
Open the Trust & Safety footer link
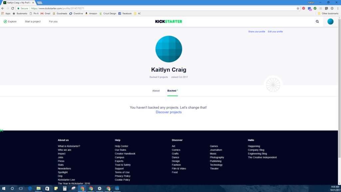pos(123,165)
